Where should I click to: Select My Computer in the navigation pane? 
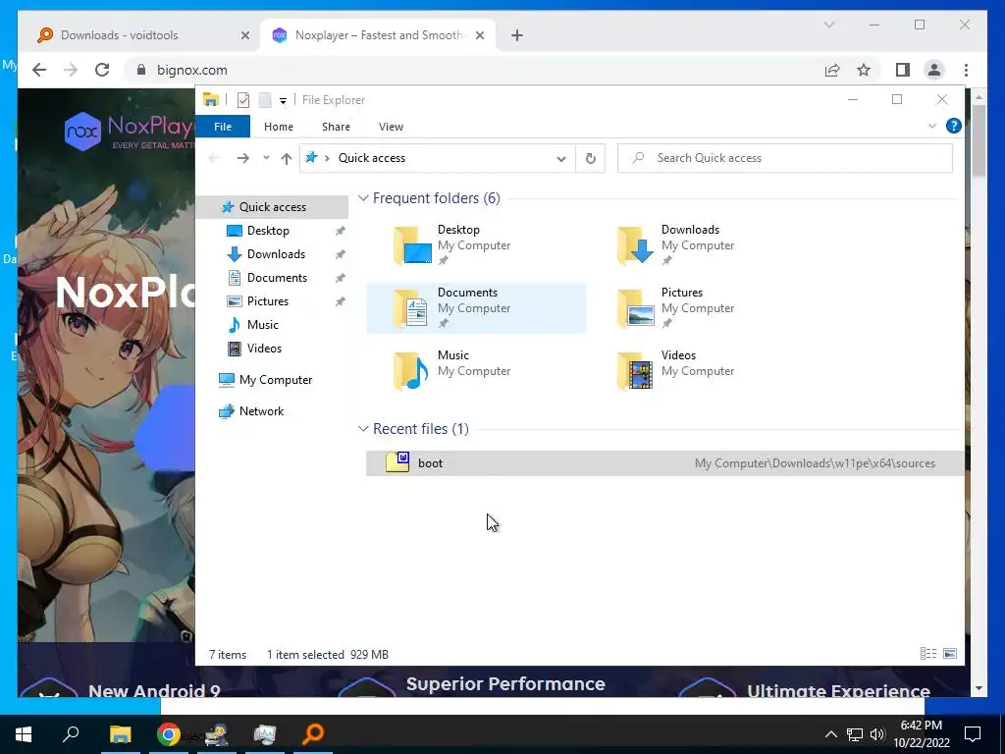[x=276, y=380]
